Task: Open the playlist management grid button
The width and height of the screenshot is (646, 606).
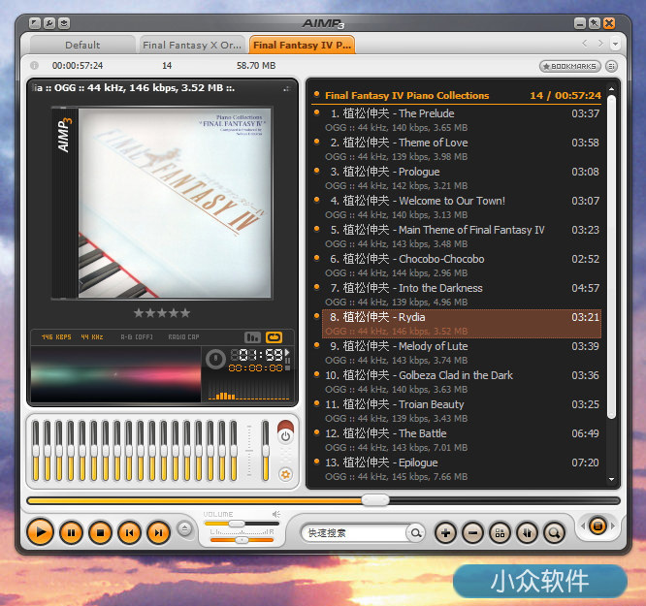Action: click(x=500, y=532)
